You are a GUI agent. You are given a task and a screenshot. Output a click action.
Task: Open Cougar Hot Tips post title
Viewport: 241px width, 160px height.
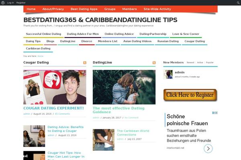click(66, 156)
